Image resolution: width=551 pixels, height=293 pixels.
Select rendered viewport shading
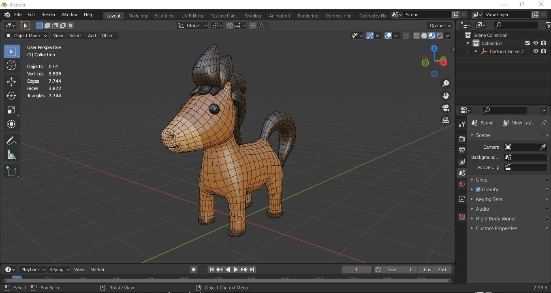[x=440, y=36]
